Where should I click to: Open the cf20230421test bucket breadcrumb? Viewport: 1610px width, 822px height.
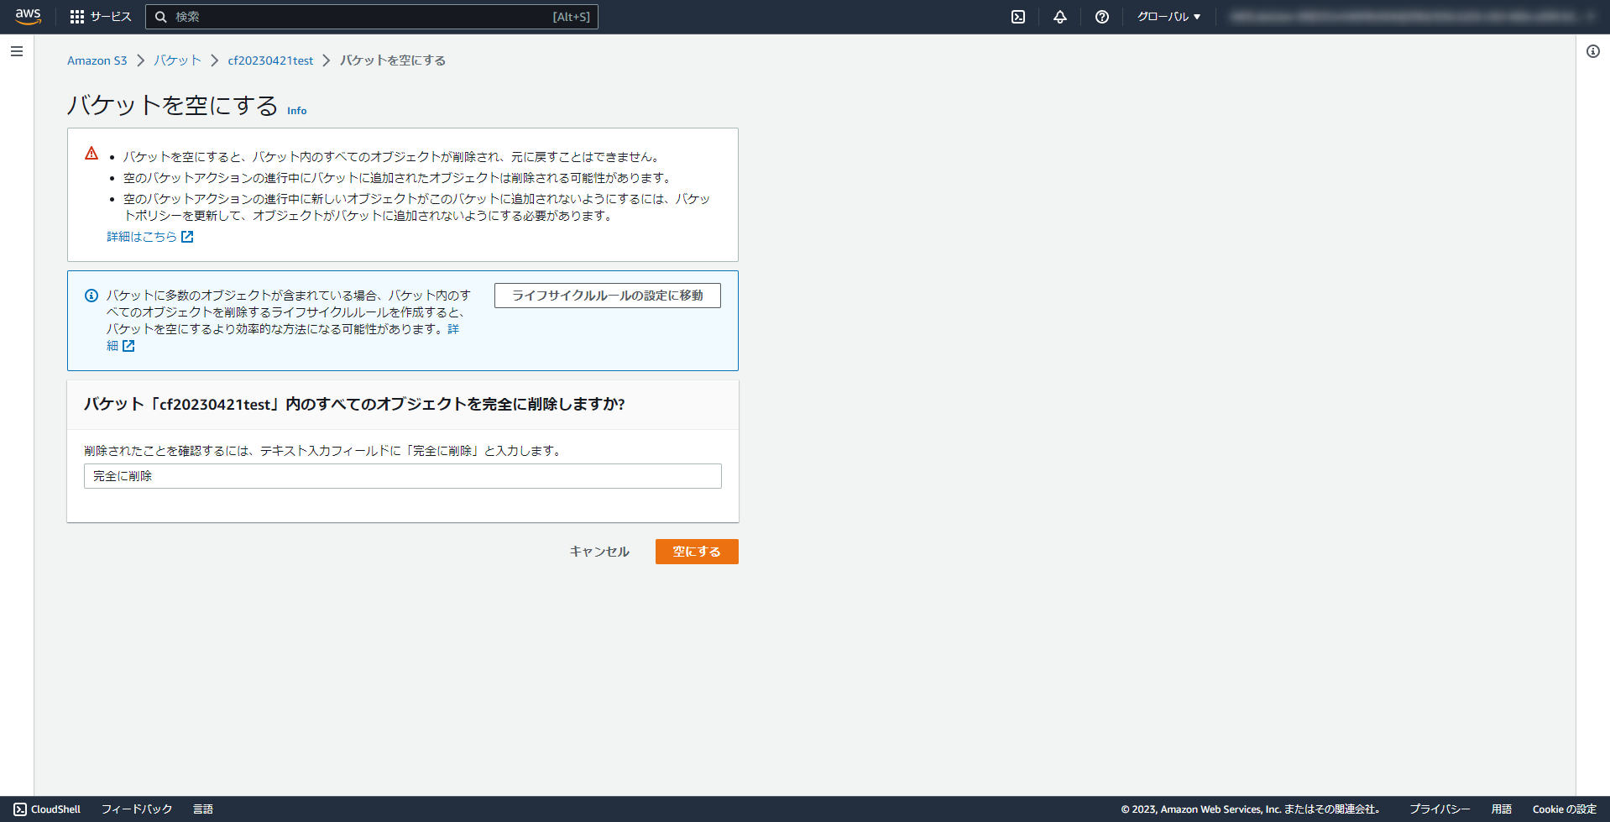click(270, 60)
